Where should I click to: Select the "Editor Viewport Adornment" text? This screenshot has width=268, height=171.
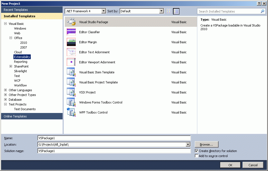coord(97,62)
